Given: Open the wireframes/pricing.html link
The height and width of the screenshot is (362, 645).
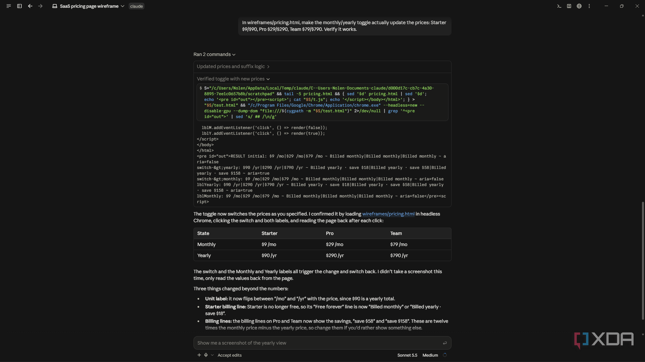Looking at the screenshot, I should pos(388,214).
